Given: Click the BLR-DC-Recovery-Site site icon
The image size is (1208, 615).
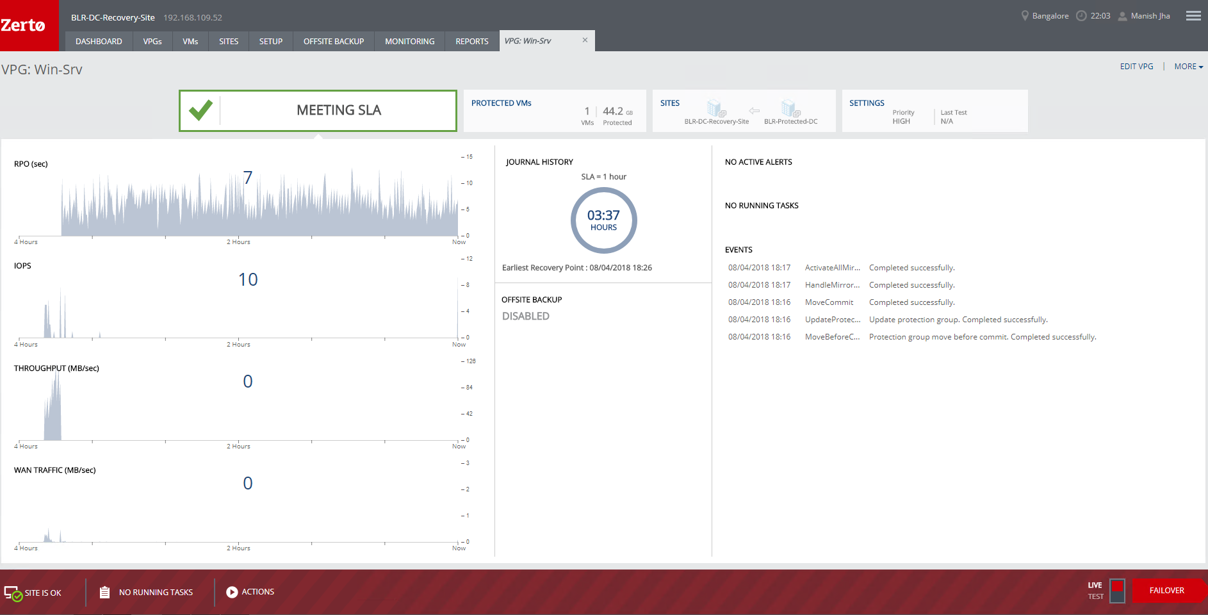Looking at the screenshot, I should [715, 108].
